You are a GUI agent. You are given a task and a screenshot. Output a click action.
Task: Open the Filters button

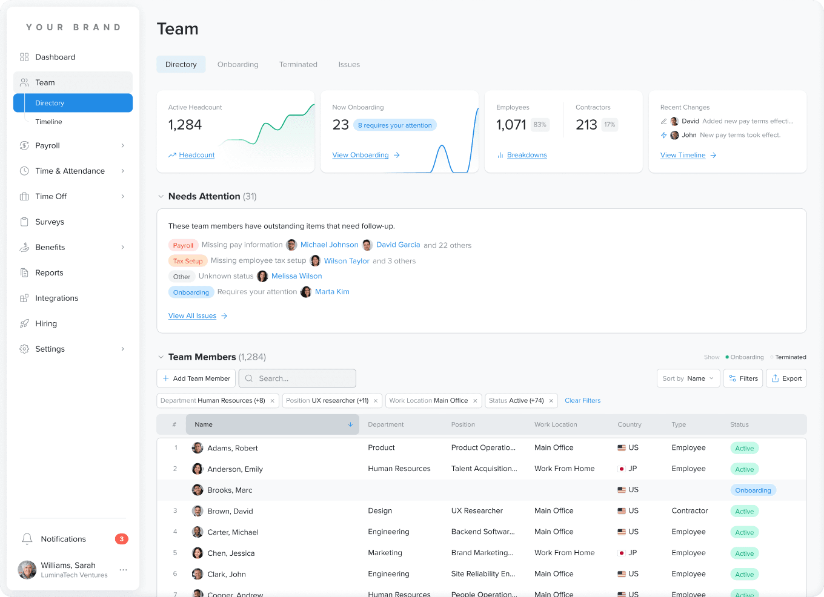click(x=743, y=378)
